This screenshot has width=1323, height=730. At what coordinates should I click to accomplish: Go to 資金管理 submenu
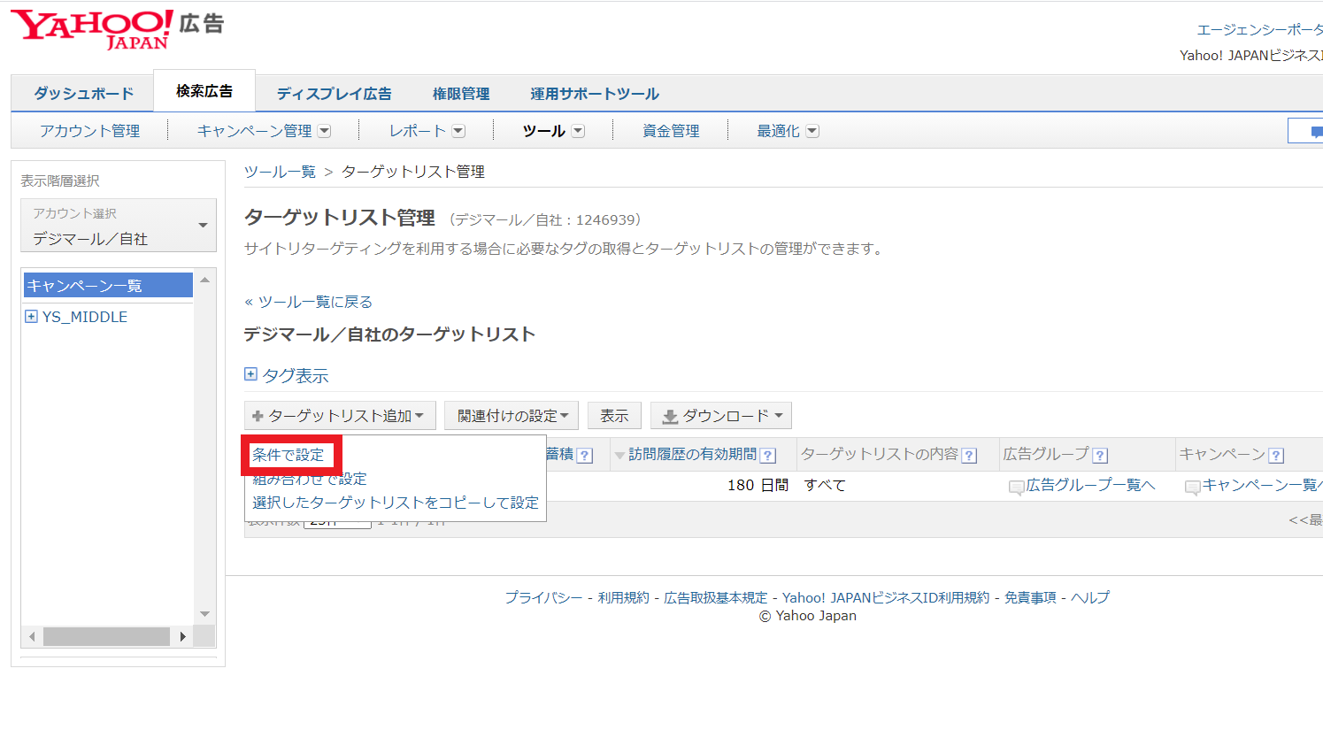pyautogui.click(x=671, y=131)
